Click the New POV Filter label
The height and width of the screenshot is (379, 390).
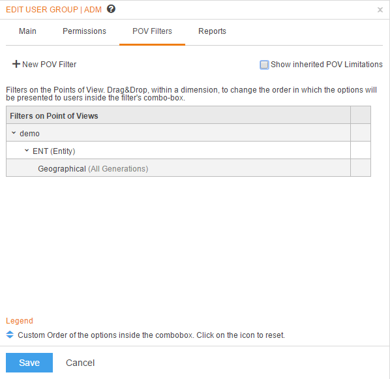click(50, 65)
